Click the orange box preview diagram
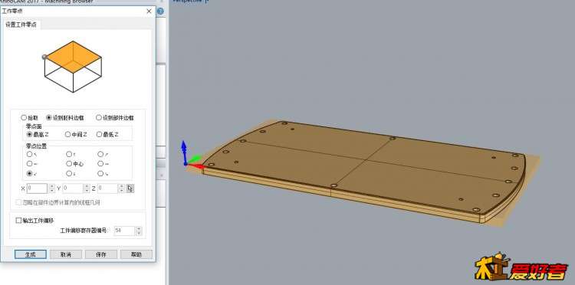 coord(73,67)
